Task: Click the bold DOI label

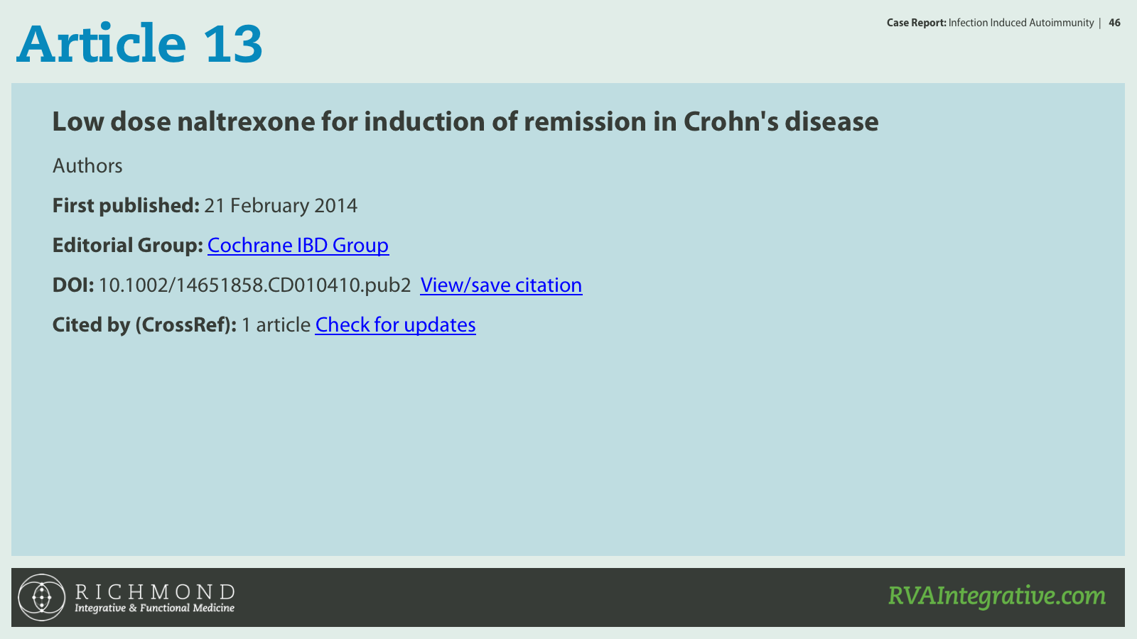Action: pos(73,285)
